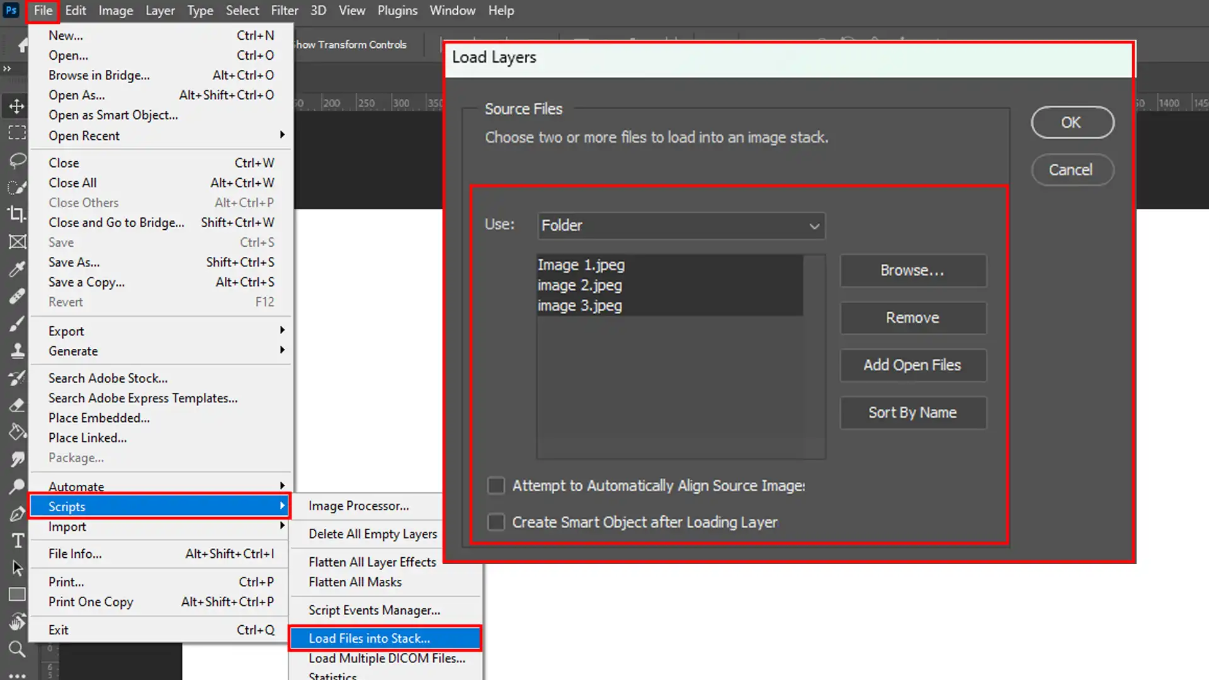
Task: Select the Horizontal Type tool
Action: pos(17,540)
